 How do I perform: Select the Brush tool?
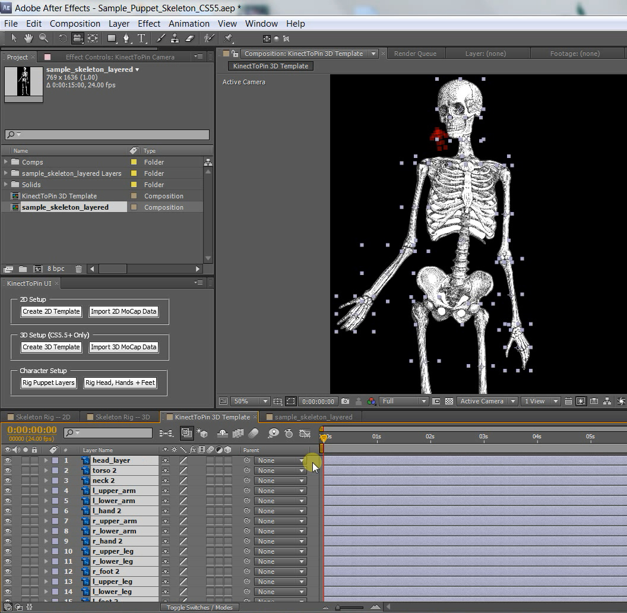(161, 39)
